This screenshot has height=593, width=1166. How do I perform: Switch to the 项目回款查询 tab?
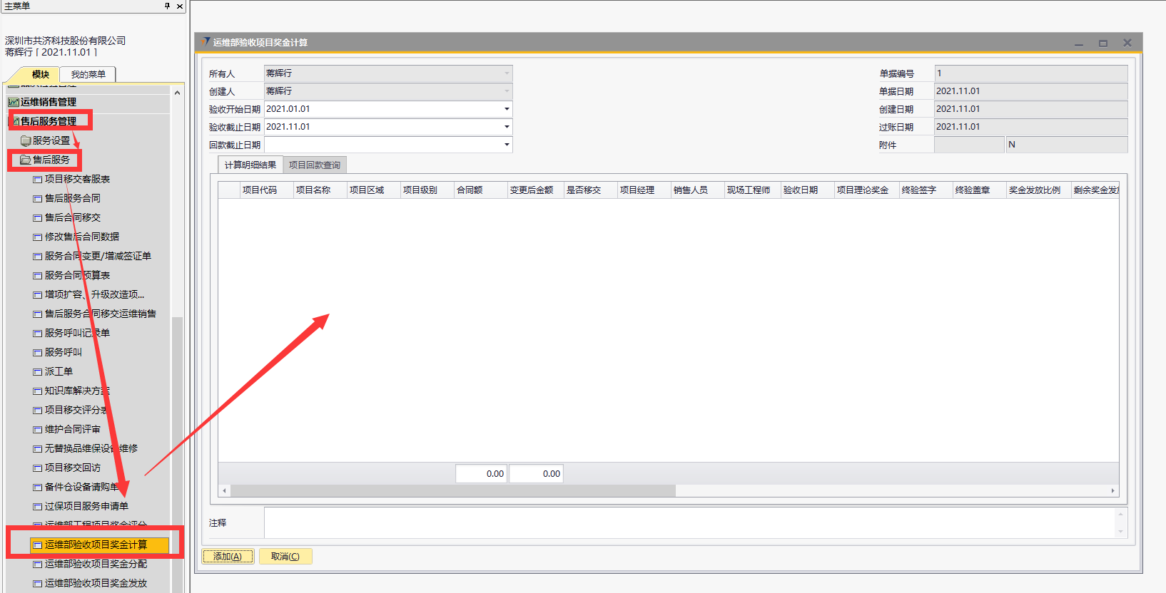pyautogui.click(x=315, y=165)
